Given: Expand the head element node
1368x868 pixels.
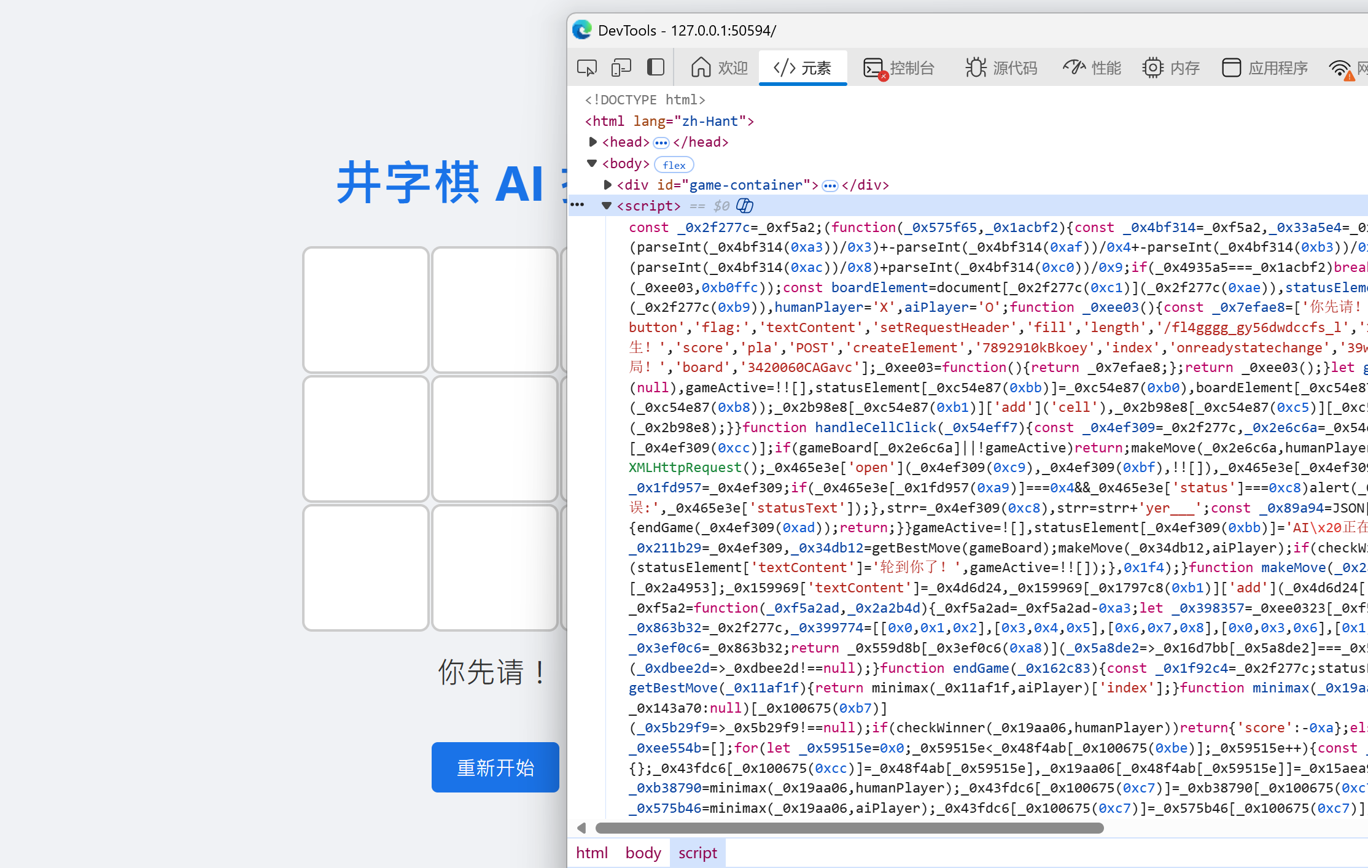Looking at the screenshot, I should point(593,142).
